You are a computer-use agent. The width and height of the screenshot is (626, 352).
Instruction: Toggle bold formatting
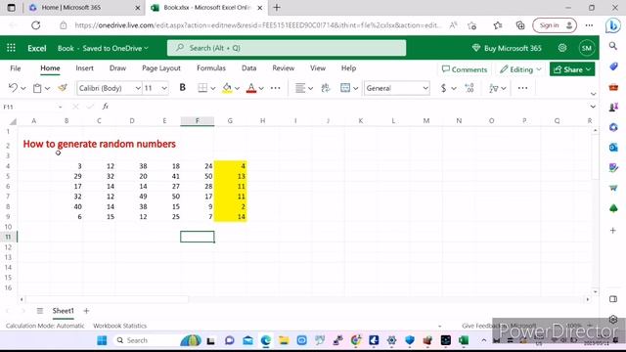pyautogui.click(x=183, y=88)
